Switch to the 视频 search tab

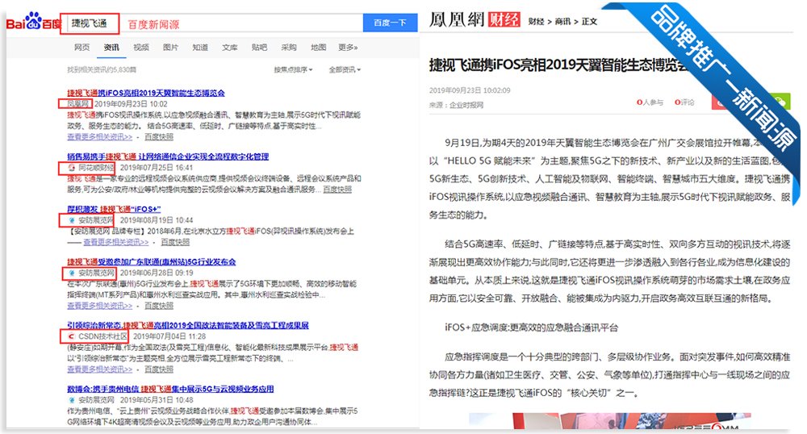(x=140, y=48)
